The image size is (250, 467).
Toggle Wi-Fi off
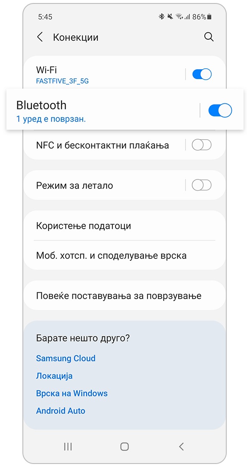click(x=201, y=74)
